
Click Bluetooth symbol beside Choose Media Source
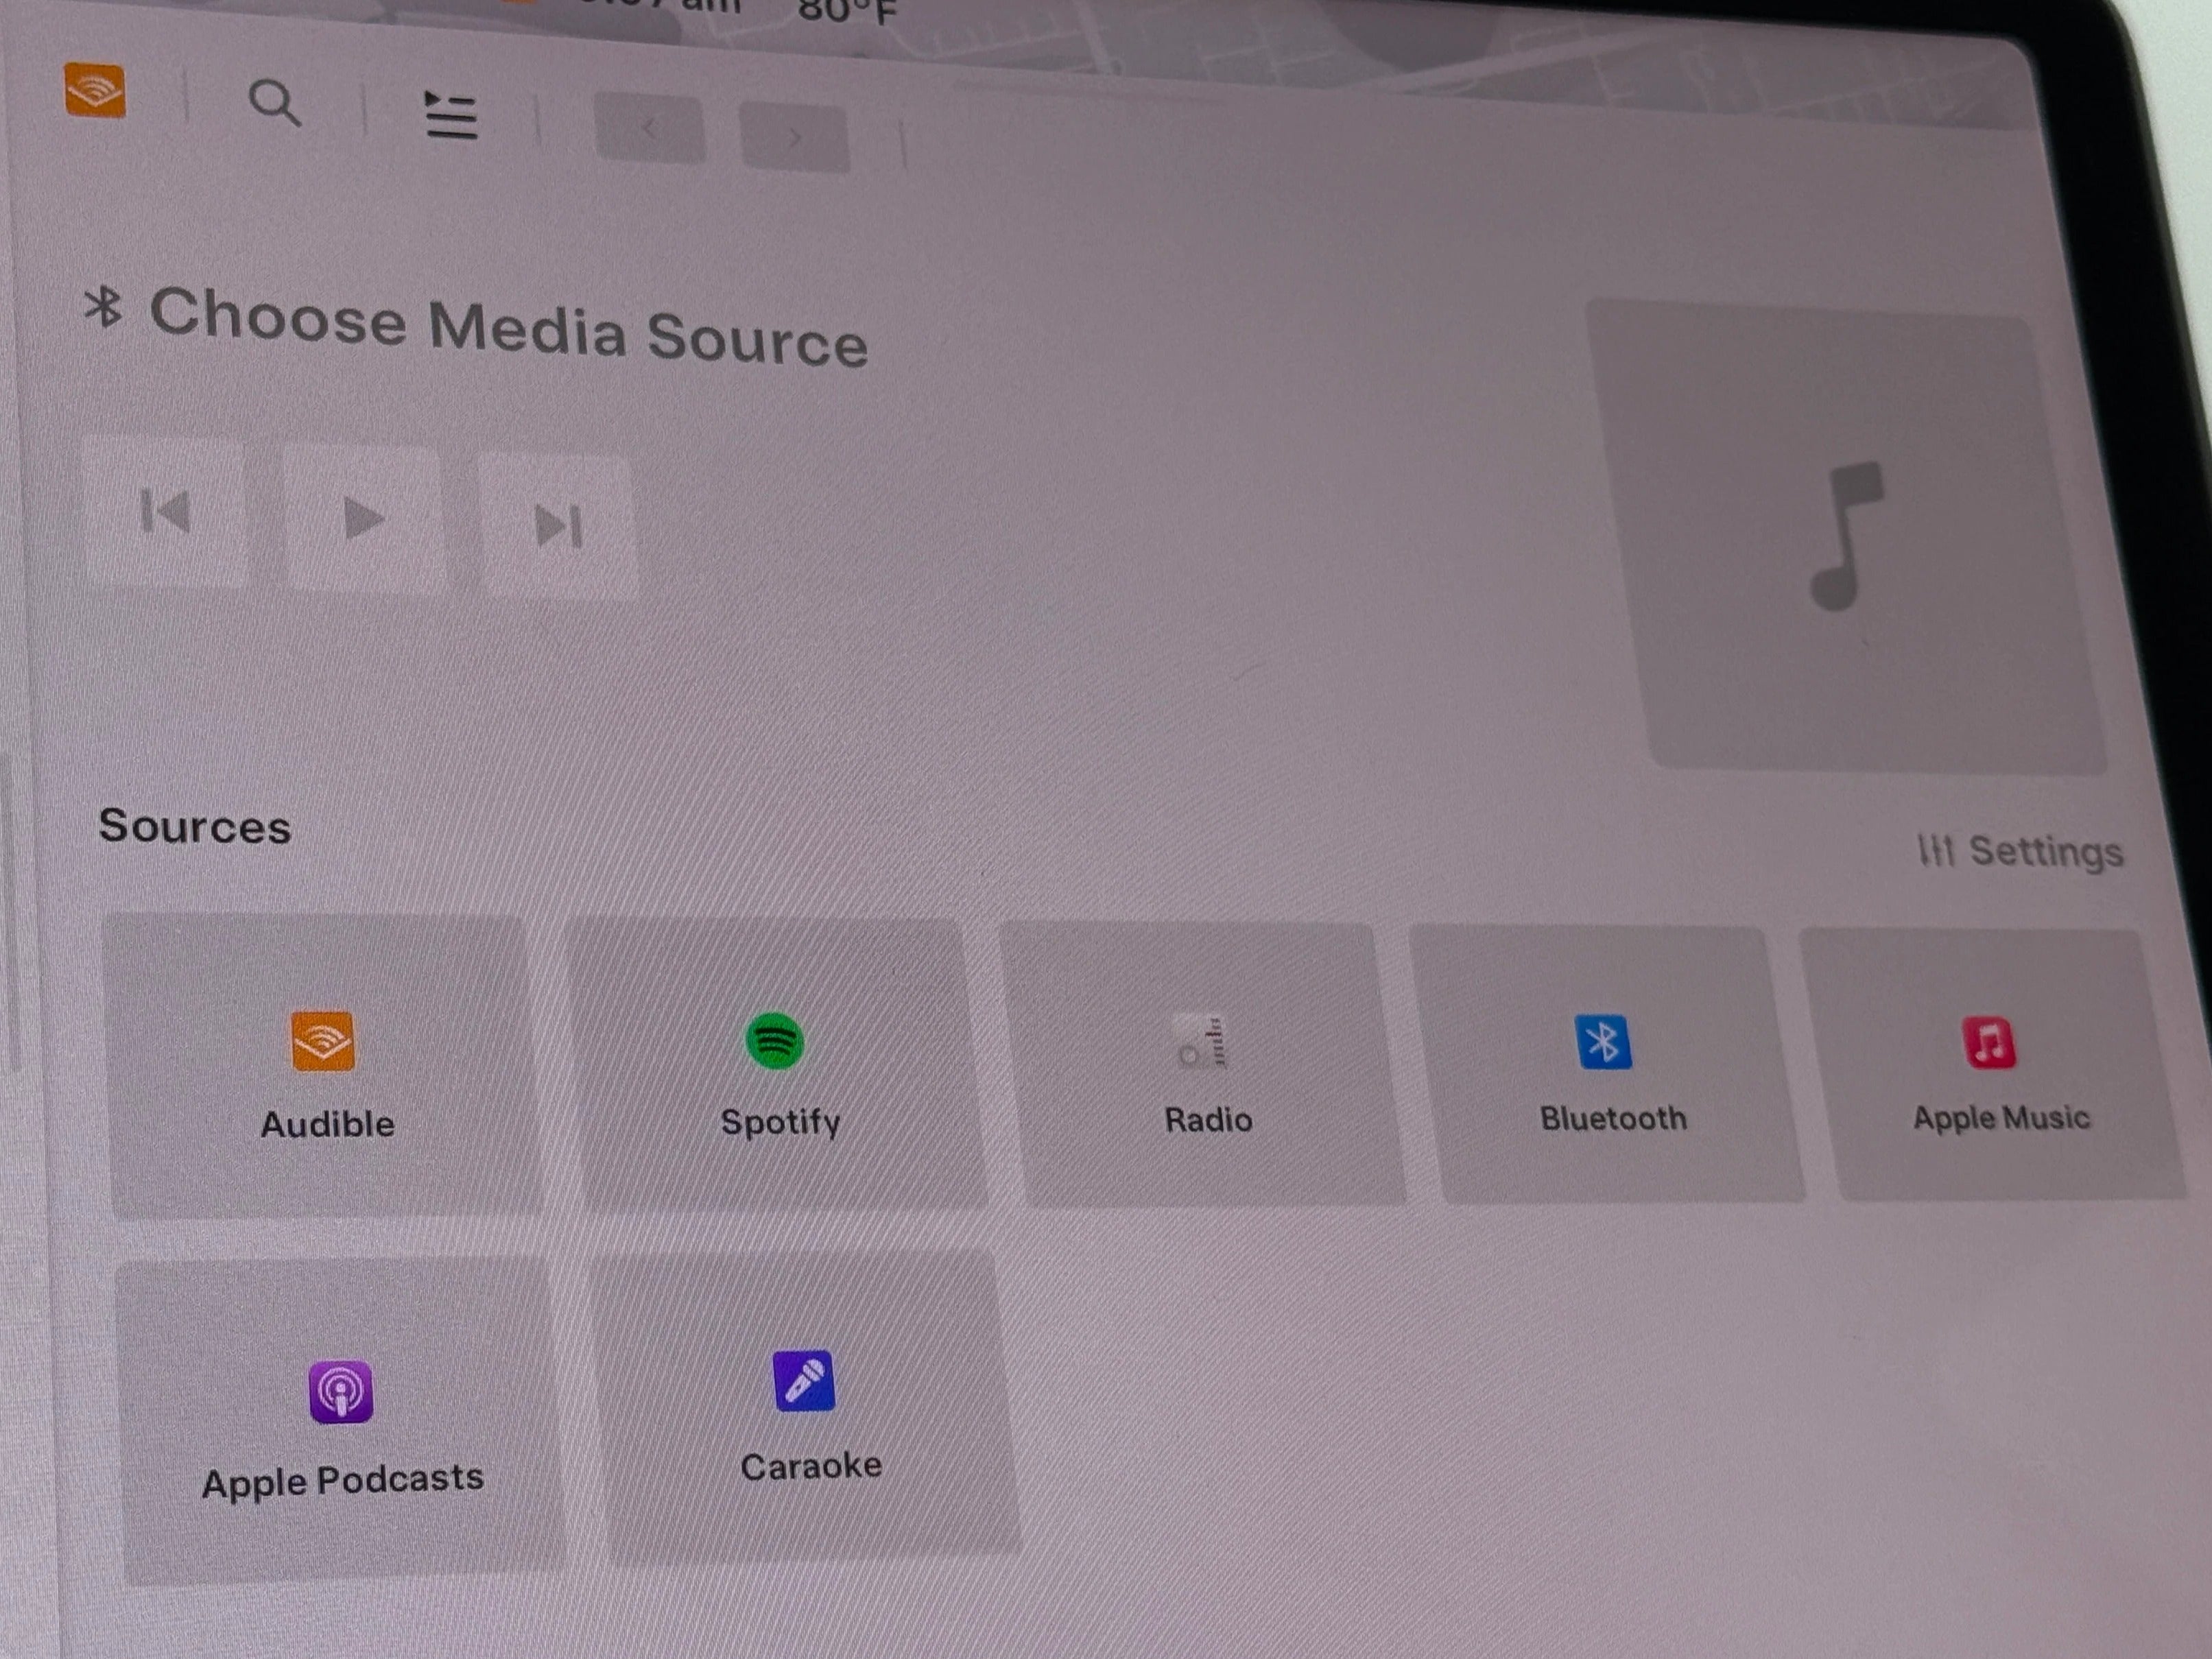pyautogui.click(x=104, y=307)
